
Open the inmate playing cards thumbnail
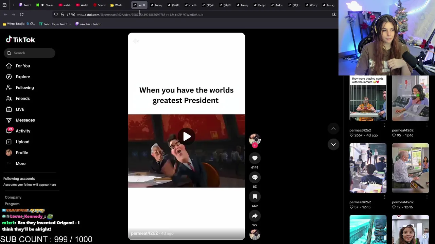pyautogui.click(x=368, y=98)
